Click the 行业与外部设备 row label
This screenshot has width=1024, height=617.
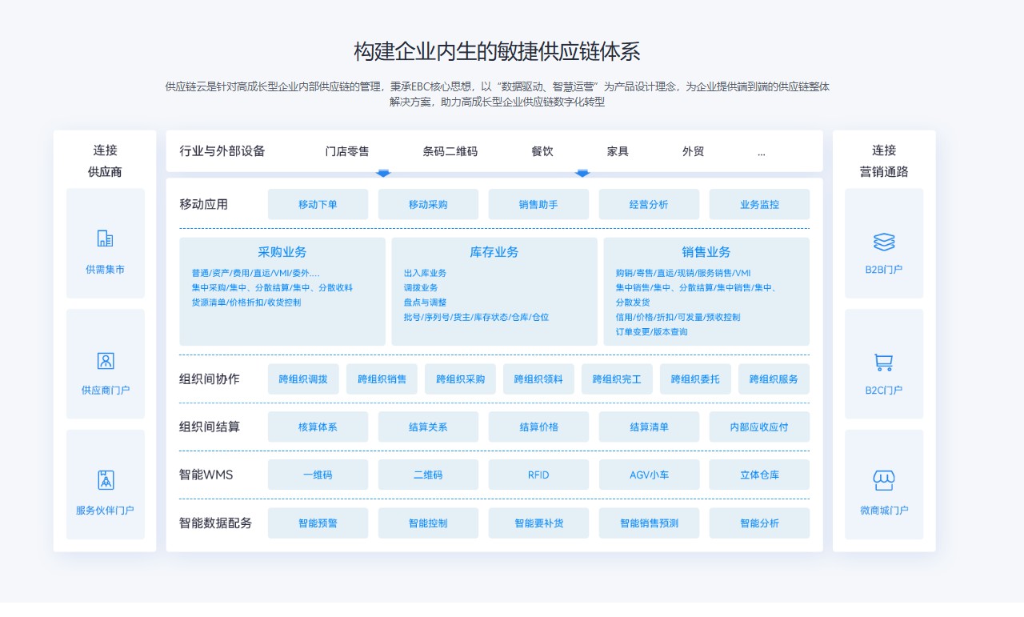click(x=222, y=151)
